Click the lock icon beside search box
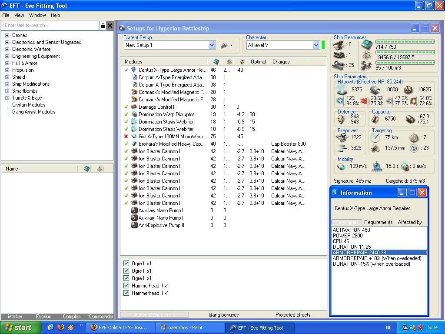This screenshot has width=445, height=334. click(103, 26)
